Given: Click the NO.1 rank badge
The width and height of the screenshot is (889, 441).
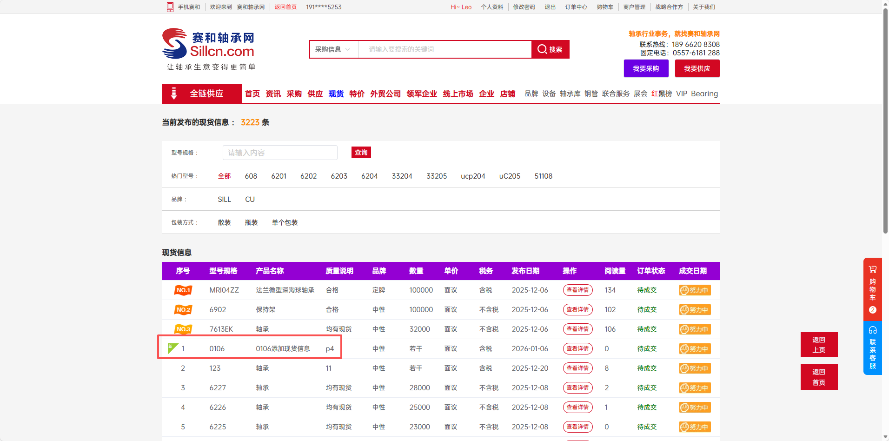Looking at the screenshot, I should coord(183,290).
